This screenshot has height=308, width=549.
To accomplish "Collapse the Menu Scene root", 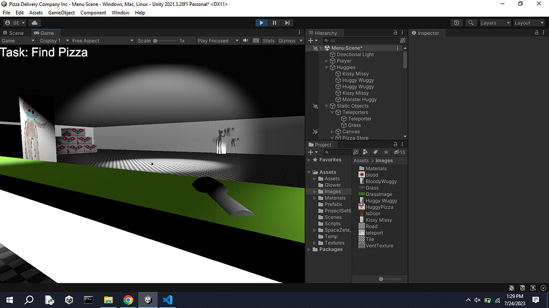I will click(x=321, y=48).
